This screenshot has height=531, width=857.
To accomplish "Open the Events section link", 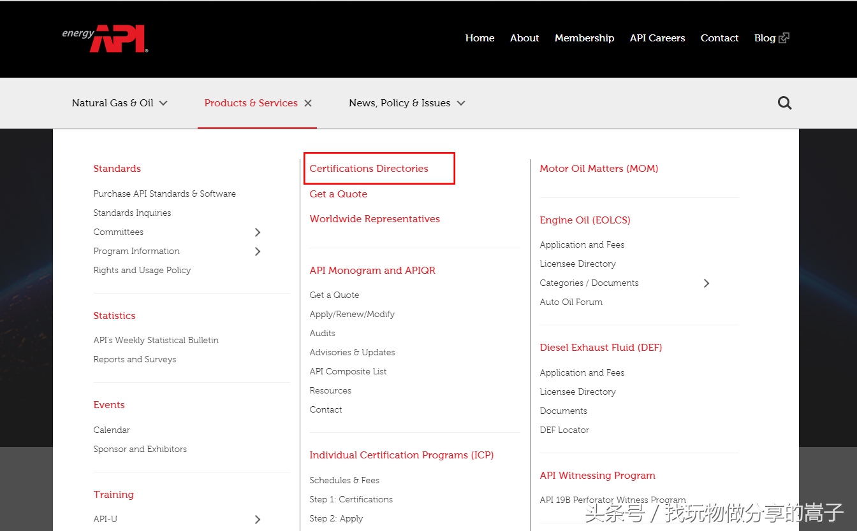I will point(109,405).
